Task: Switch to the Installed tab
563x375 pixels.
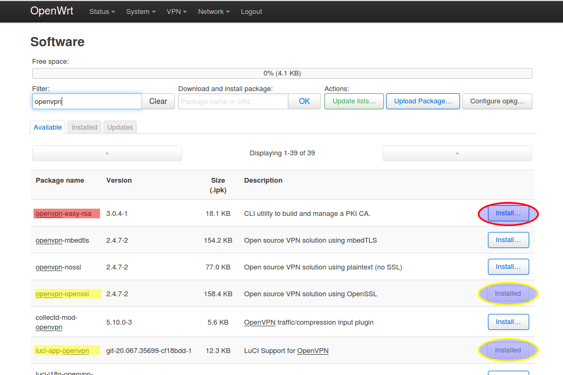Action: pos(84,127)
